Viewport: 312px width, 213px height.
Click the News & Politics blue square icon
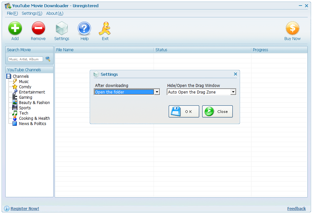(x=15, y=123)
